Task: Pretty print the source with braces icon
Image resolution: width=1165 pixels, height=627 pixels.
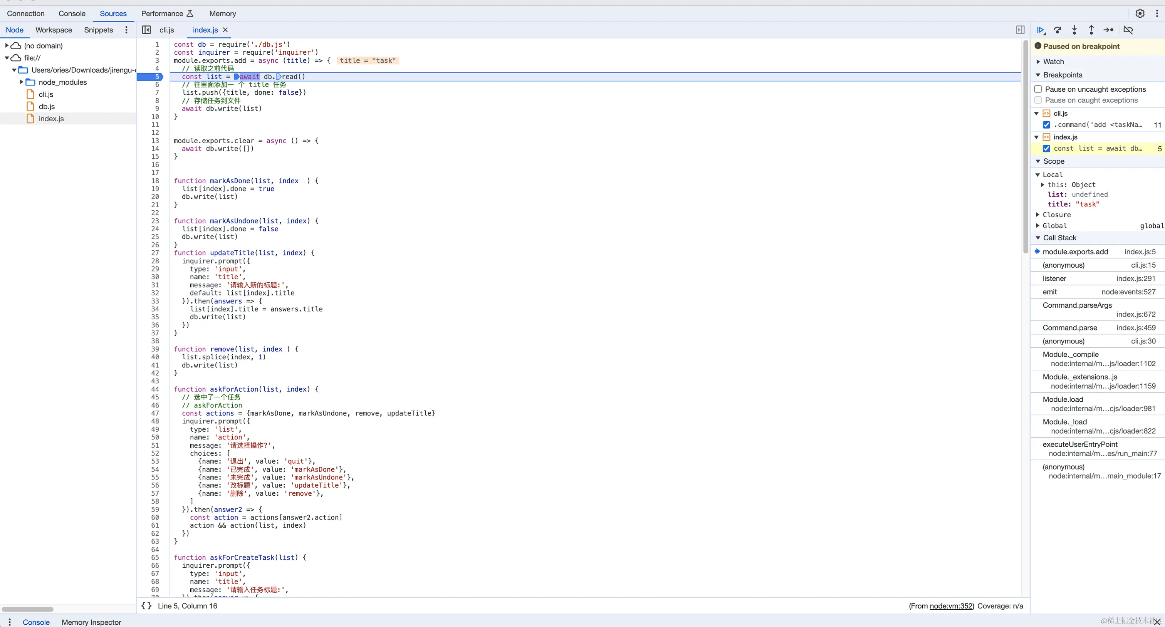Action: tap(146, 606)
